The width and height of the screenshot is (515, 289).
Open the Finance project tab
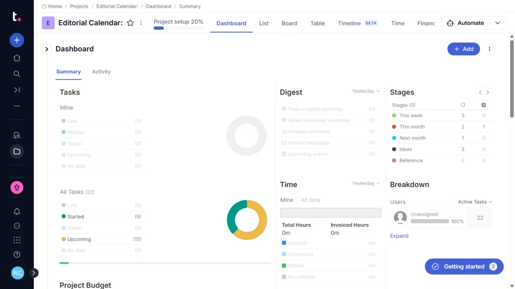[426, 23]
